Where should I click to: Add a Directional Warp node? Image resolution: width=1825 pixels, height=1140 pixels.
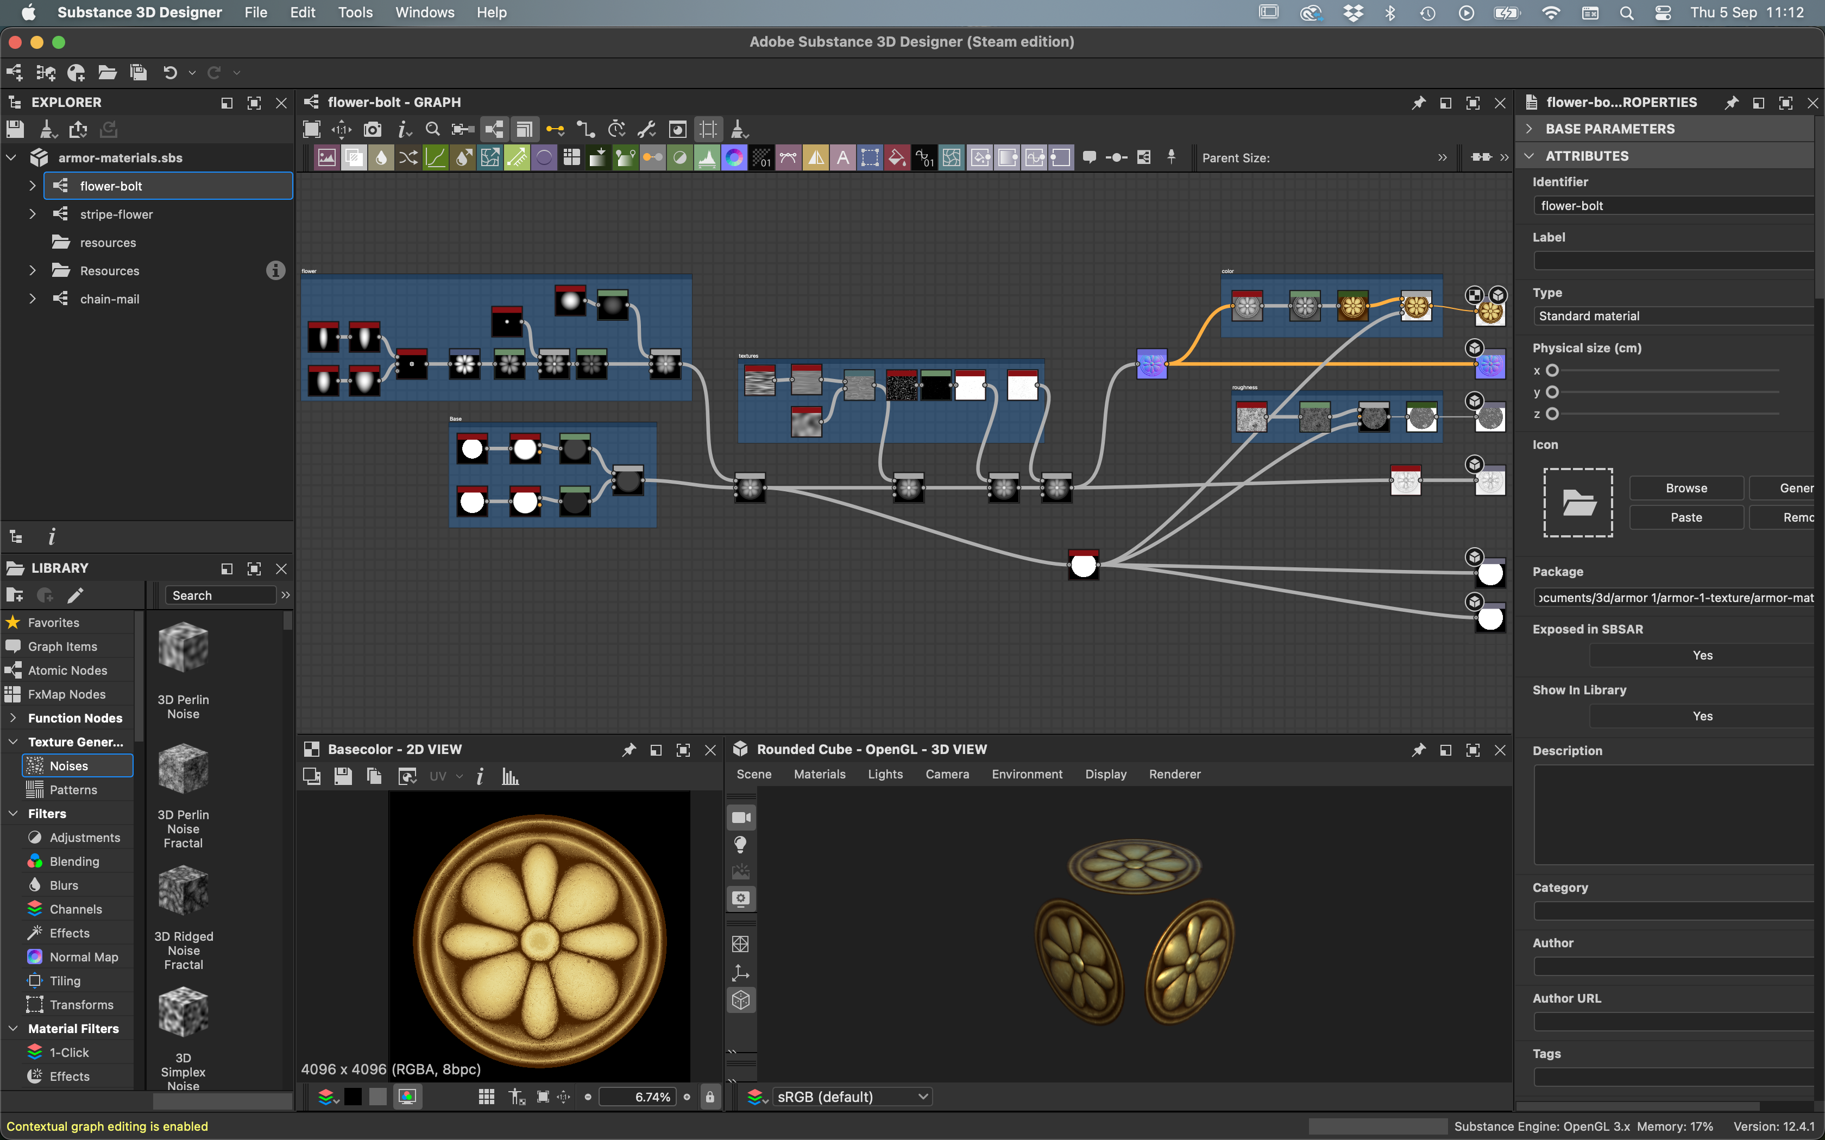(x=489, y=157)
